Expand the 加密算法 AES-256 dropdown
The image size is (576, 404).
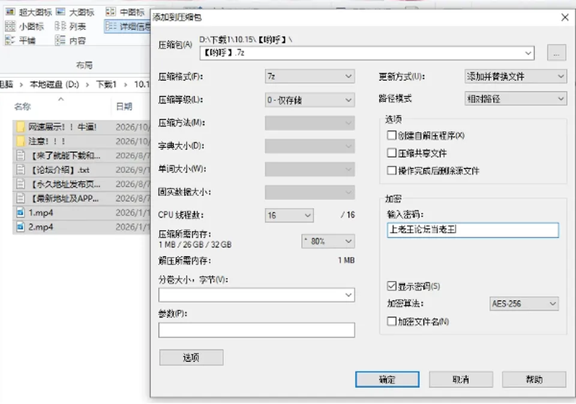pyautogui.click(x=524, y=303)
